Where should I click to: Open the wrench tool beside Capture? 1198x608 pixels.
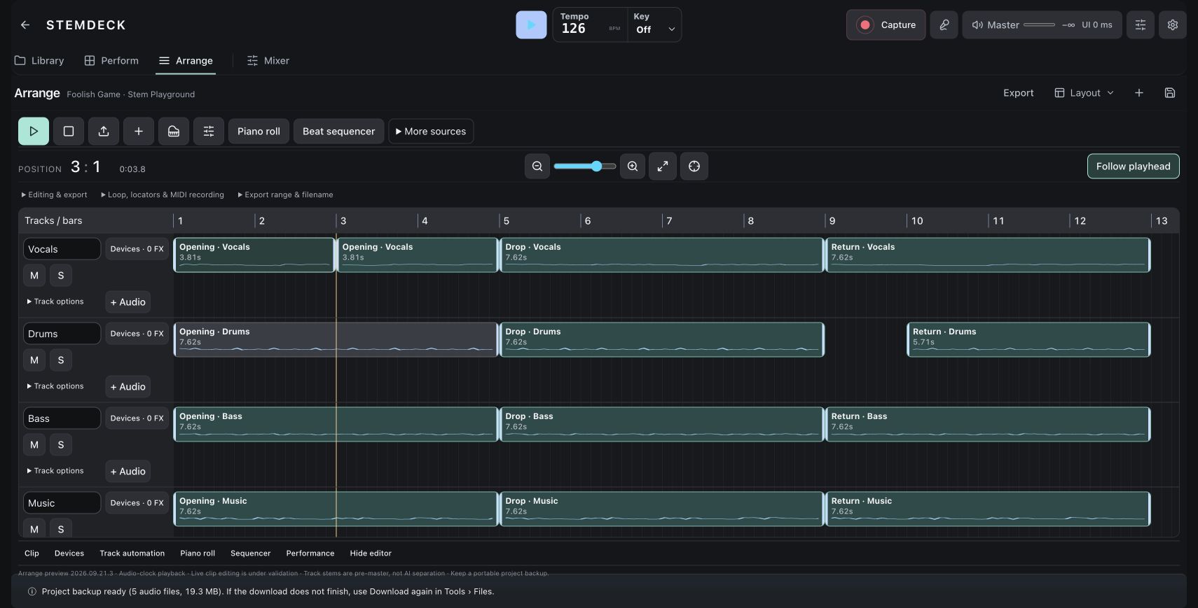click(x=944, y=25)
